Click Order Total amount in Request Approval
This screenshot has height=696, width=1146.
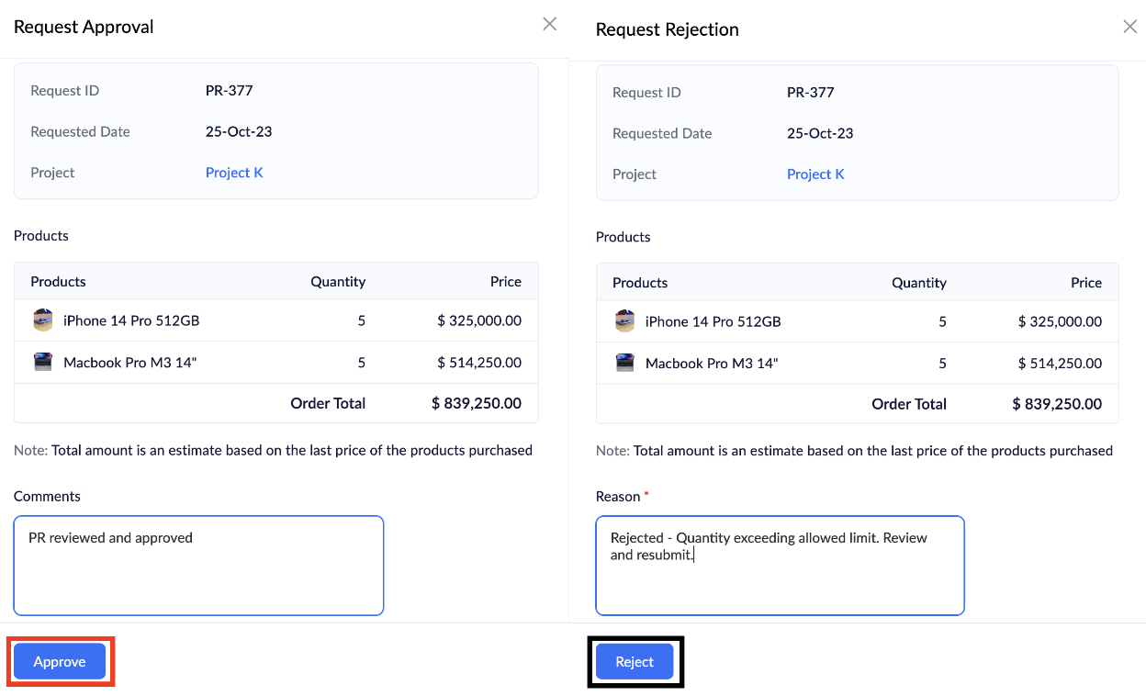(x=476, y=403)
